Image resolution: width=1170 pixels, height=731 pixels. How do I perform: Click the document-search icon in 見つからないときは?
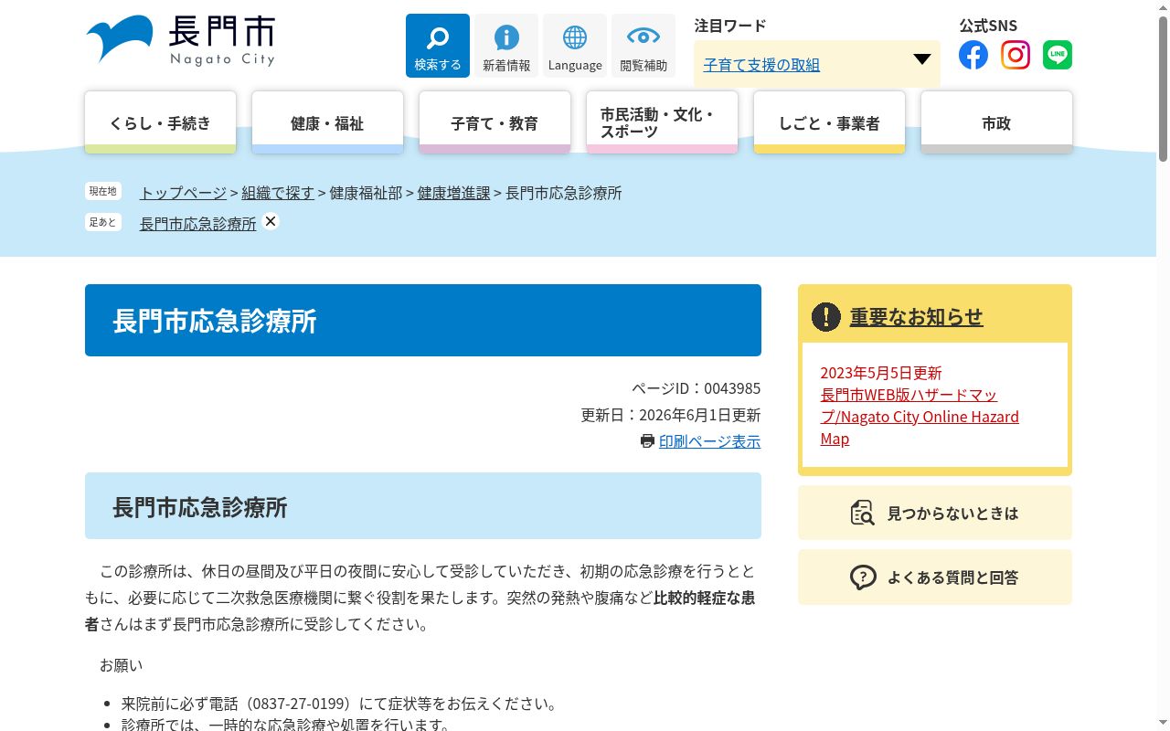(863, 513)
